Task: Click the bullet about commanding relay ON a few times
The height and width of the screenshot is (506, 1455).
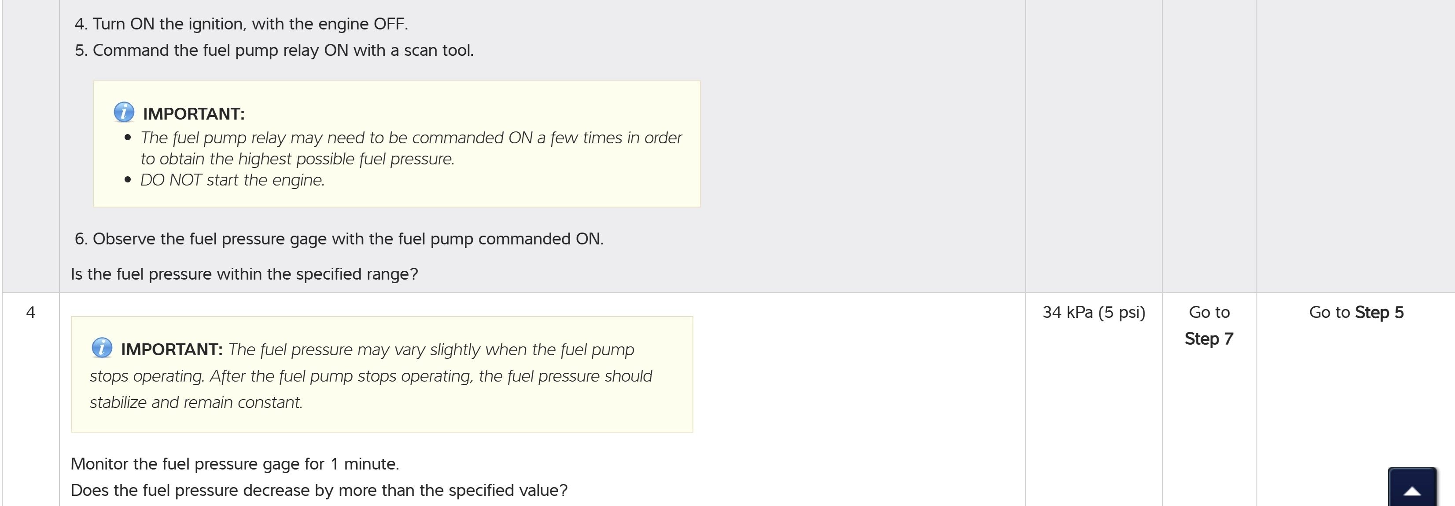Action: [411, 138]
